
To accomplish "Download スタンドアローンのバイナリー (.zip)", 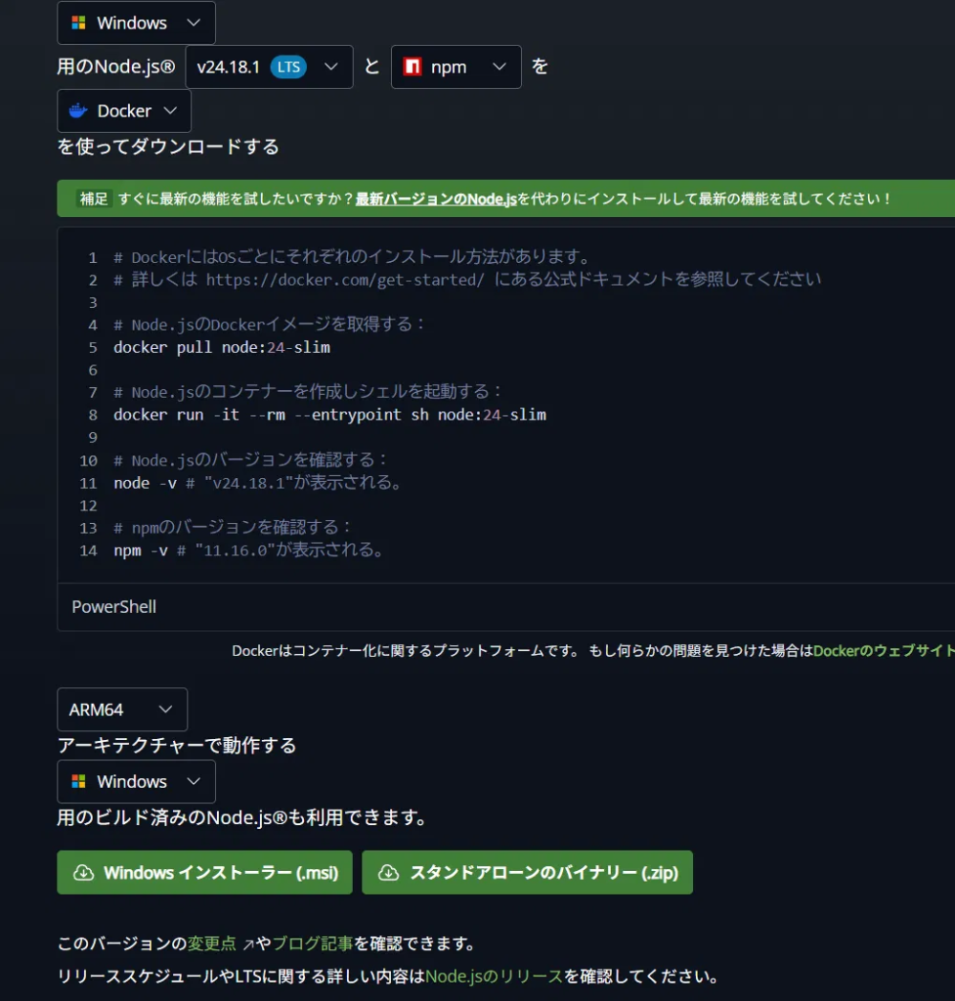I will 527,872.
